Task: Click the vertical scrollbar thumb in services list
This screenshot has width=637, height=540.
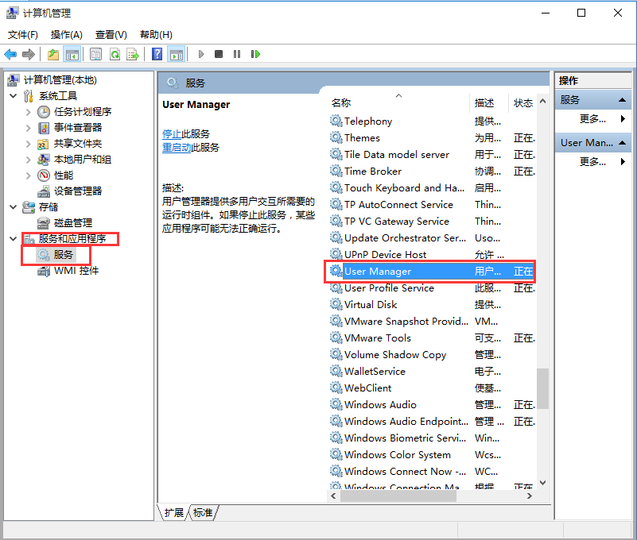Action: pos(542,388)
